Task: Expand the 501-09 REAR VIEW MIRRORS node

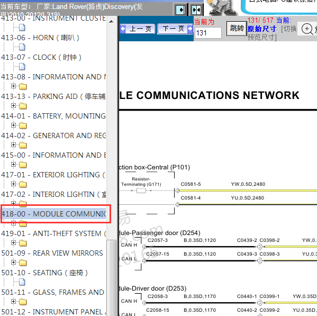Action: pos(13,262)
